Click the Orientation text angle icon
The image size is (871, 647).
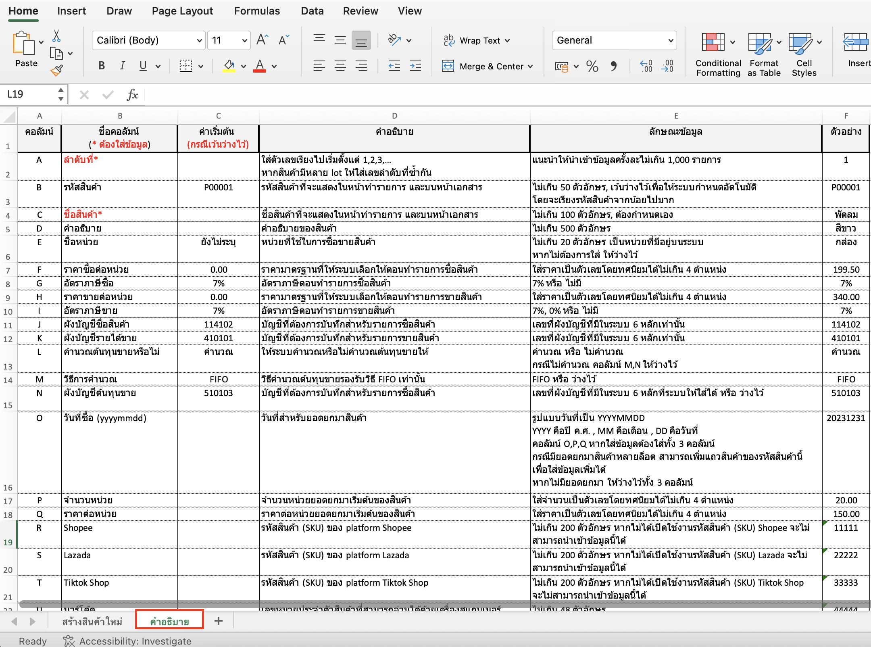click(x=394, y=40)
